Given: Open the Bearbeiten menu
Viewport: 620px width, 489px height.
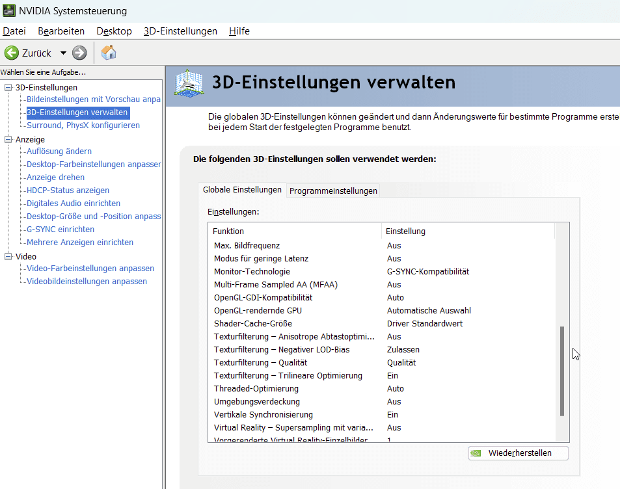Looking at the screenshot, I should click(x=61, y=31).
